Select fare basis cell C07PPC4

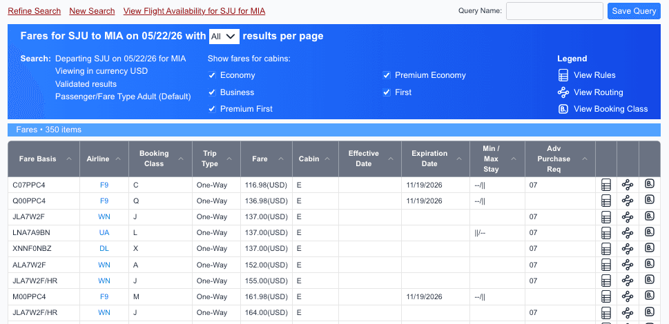[x=43, y=185]
